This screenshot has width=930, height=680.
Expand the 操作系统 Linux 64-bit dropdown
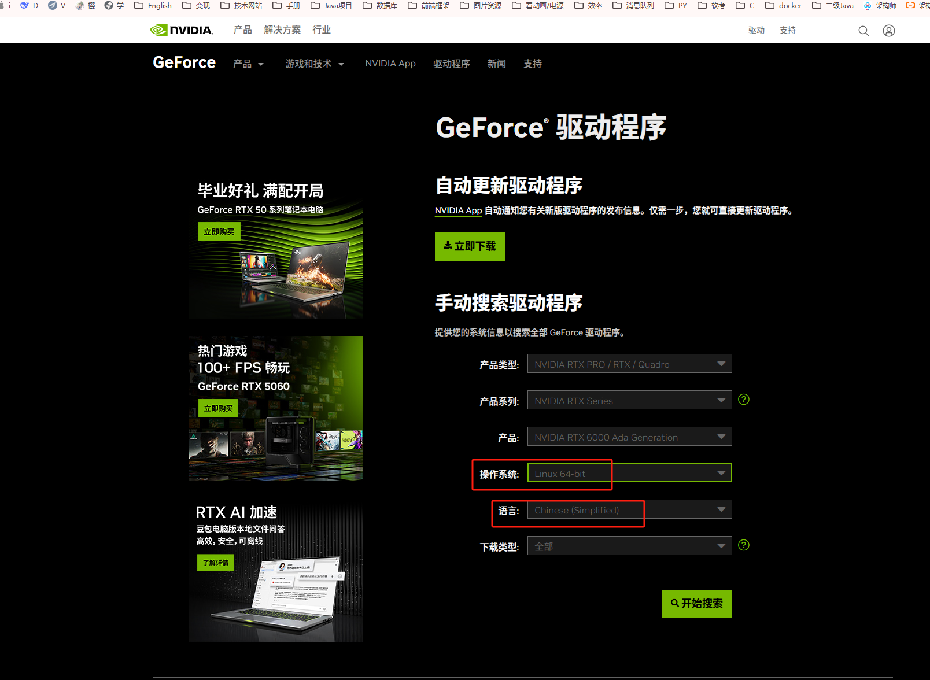[629, 474]
